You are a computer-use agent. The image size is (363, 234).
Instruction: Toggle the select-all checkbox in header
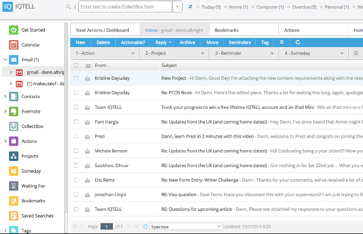(x=77, y=65)
